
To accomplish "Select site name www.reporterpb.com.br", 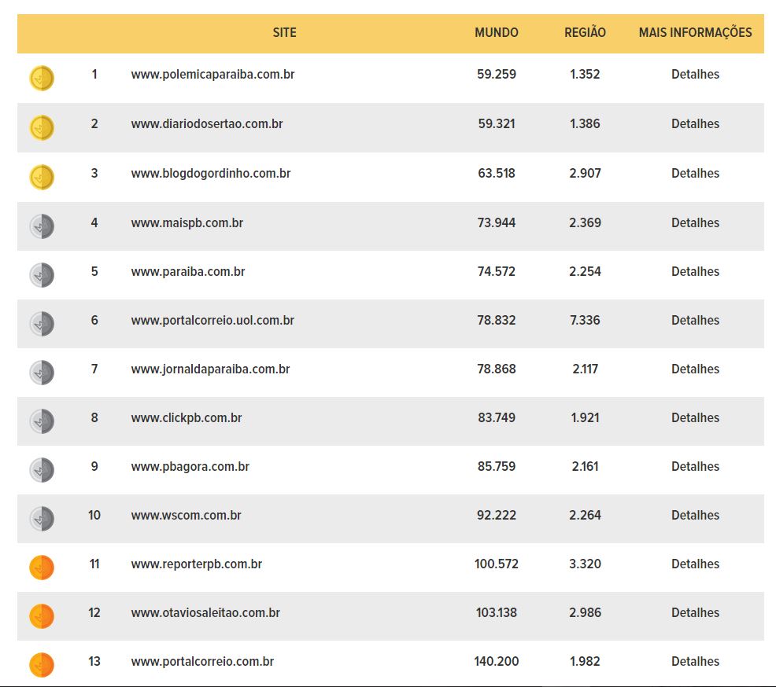I will (197, 564).
